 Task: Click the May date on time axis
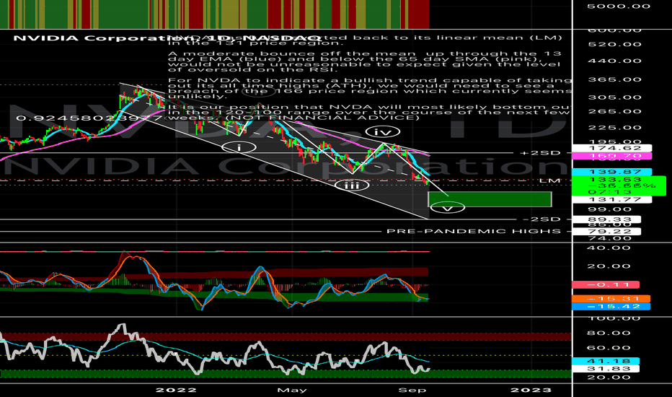(x=292, y=390)
